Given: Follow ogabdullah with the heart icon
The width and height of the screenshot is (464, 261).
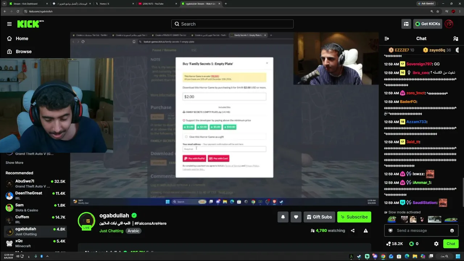Looking at the screenshot, I should [296, 217].
